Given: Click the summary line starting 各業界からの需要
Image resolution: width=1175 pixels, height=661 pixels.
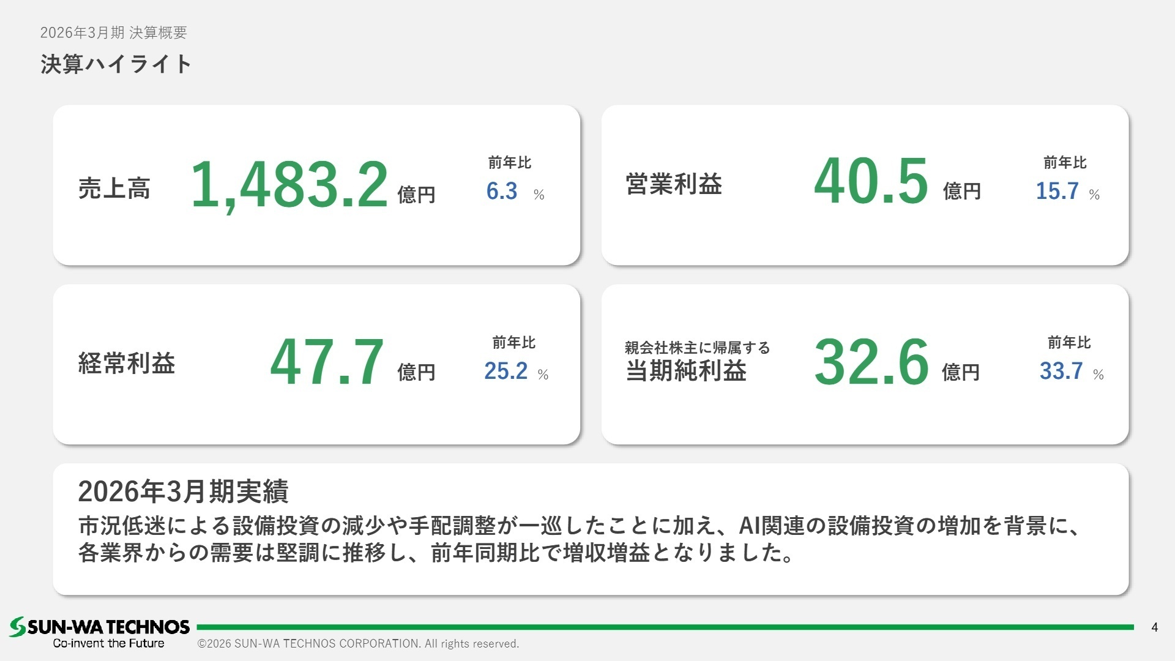Looking at the screenshot, I should [x=436, y=553].
